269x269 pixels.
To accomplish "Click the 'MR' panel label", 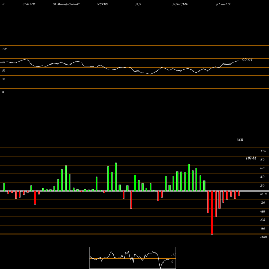I will (240, 140).
